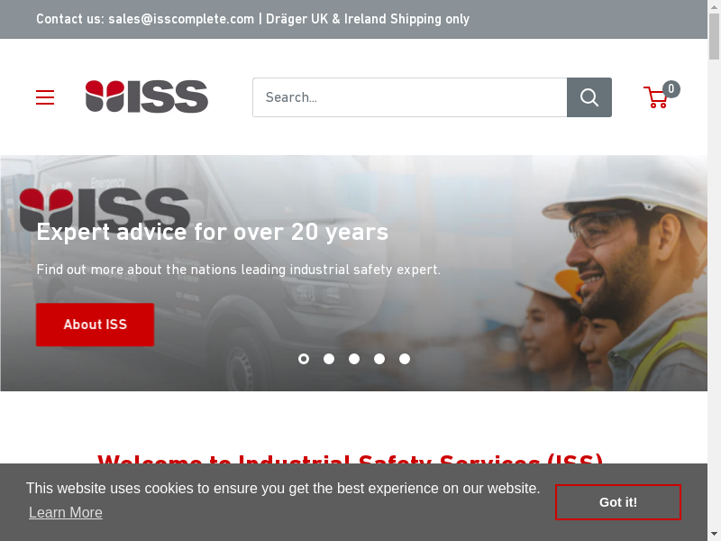This screenshot has width=721, height=541.
Task: Open the hamburger navigation menu
Action: click(x=45, y=97)
